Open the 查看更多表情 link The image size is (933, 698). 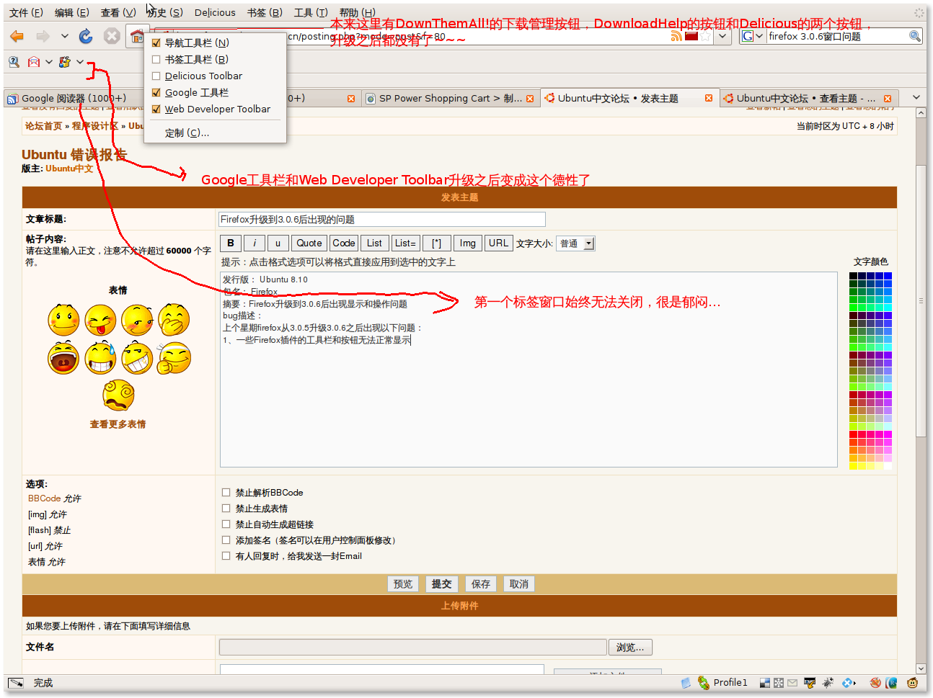point(118,424)
